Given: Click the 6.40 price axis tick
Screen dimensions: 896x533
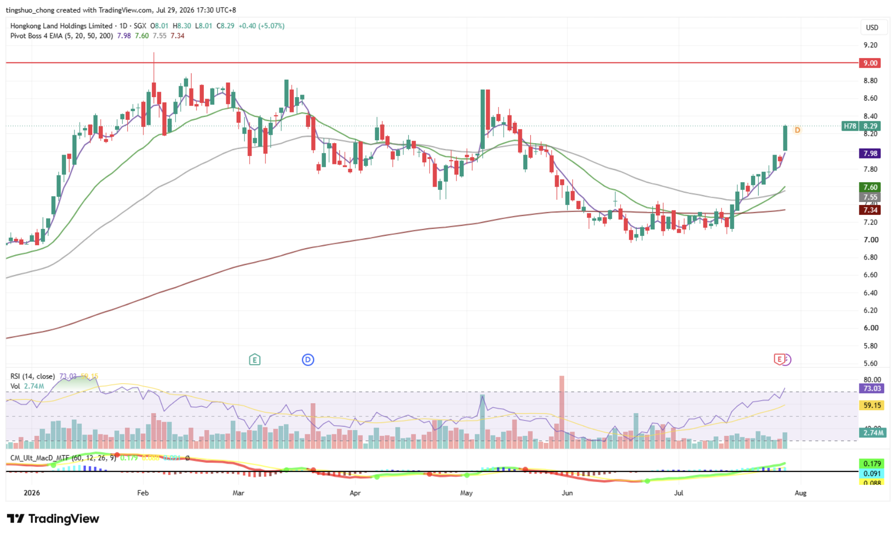Looking at the screenshot, I should pos(870,293).
